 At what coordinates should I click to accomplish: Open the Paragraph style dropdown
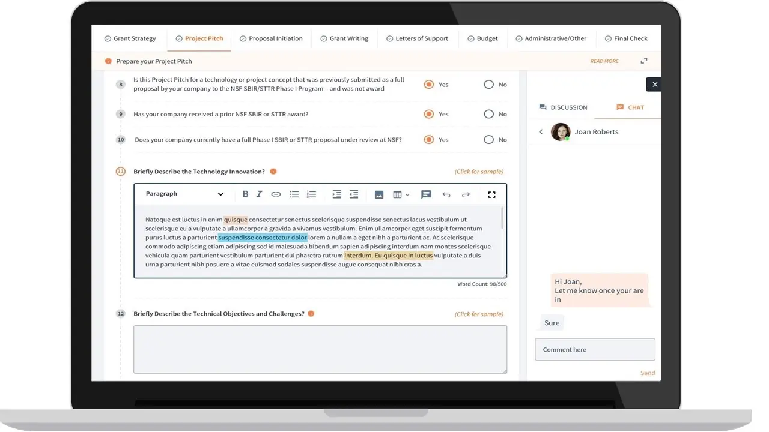pos(184,194)
